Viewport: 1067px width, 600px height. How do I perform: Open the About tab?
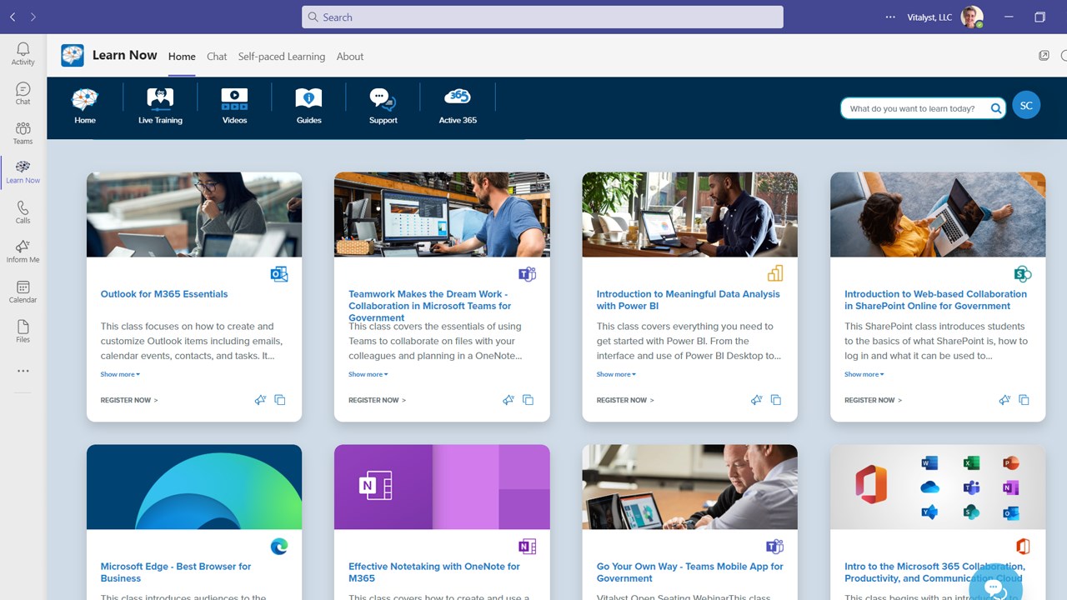(x=350, y=57)
